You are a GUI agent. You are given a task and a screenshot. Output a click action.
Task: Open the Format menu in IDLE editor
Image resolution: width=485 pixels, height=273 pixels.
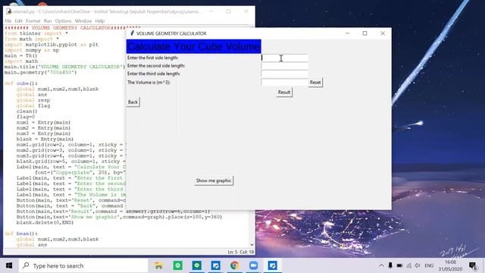click(x=33, y=20)
